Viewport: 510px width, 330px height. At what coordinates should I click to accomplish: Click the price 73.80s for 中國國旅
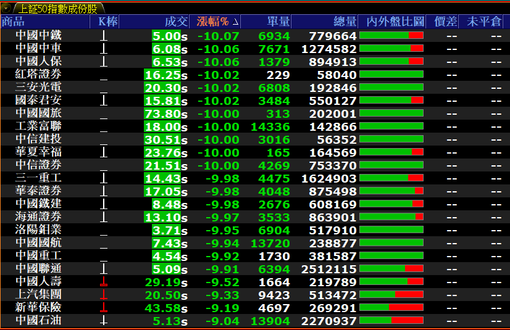(x=166, y=113)
